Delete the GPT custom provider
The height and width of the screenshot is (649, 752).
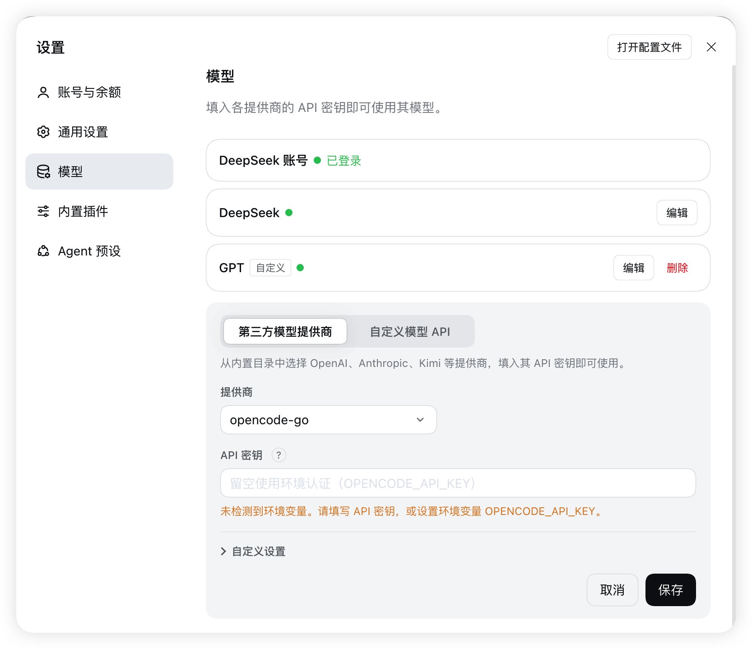(677, 268)
